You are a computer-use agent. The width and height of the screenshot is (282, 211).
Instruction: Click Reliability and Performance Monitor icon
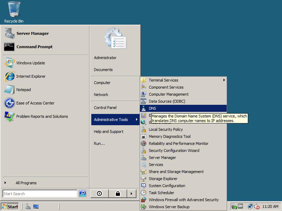(x=143, y=143)
